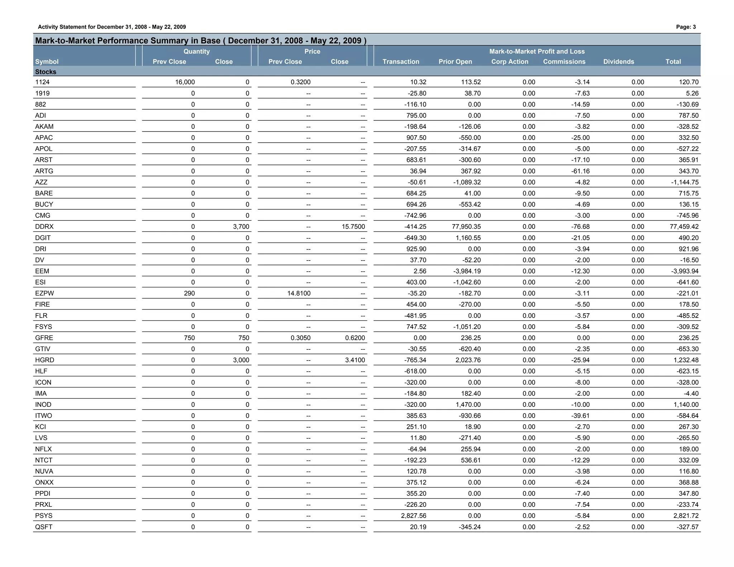Image resolution: width=734 pixels, height=567 pixels.
Task: Click the QSFT symbol in last row
Action: pyautogui.click(x=44, y=527)
